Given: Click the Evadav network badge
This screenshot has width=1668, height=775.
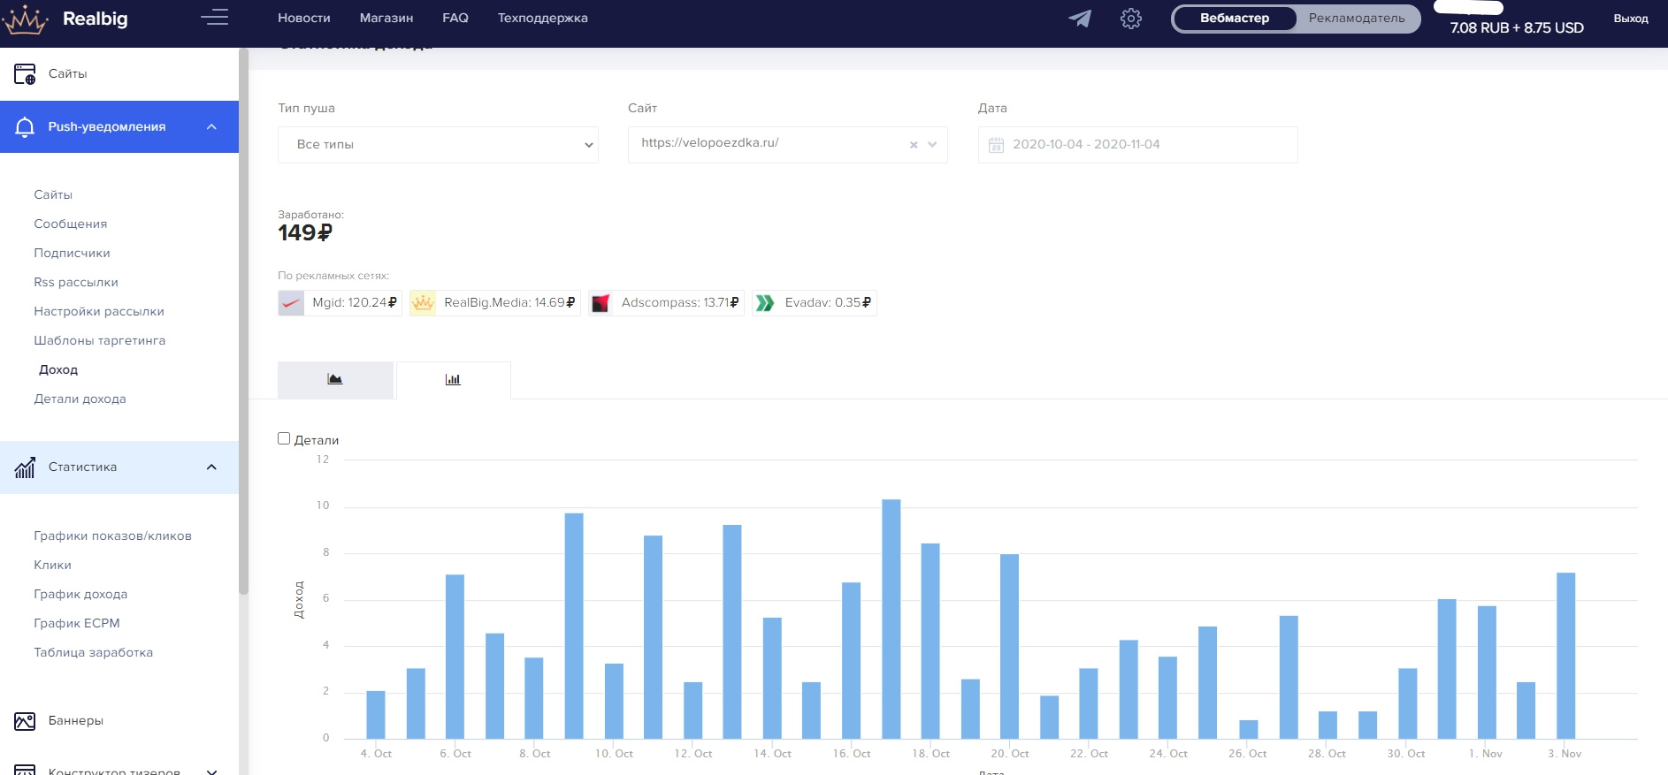Looking at the screenshot, I should pyautogui.click(x=814, y=303).
